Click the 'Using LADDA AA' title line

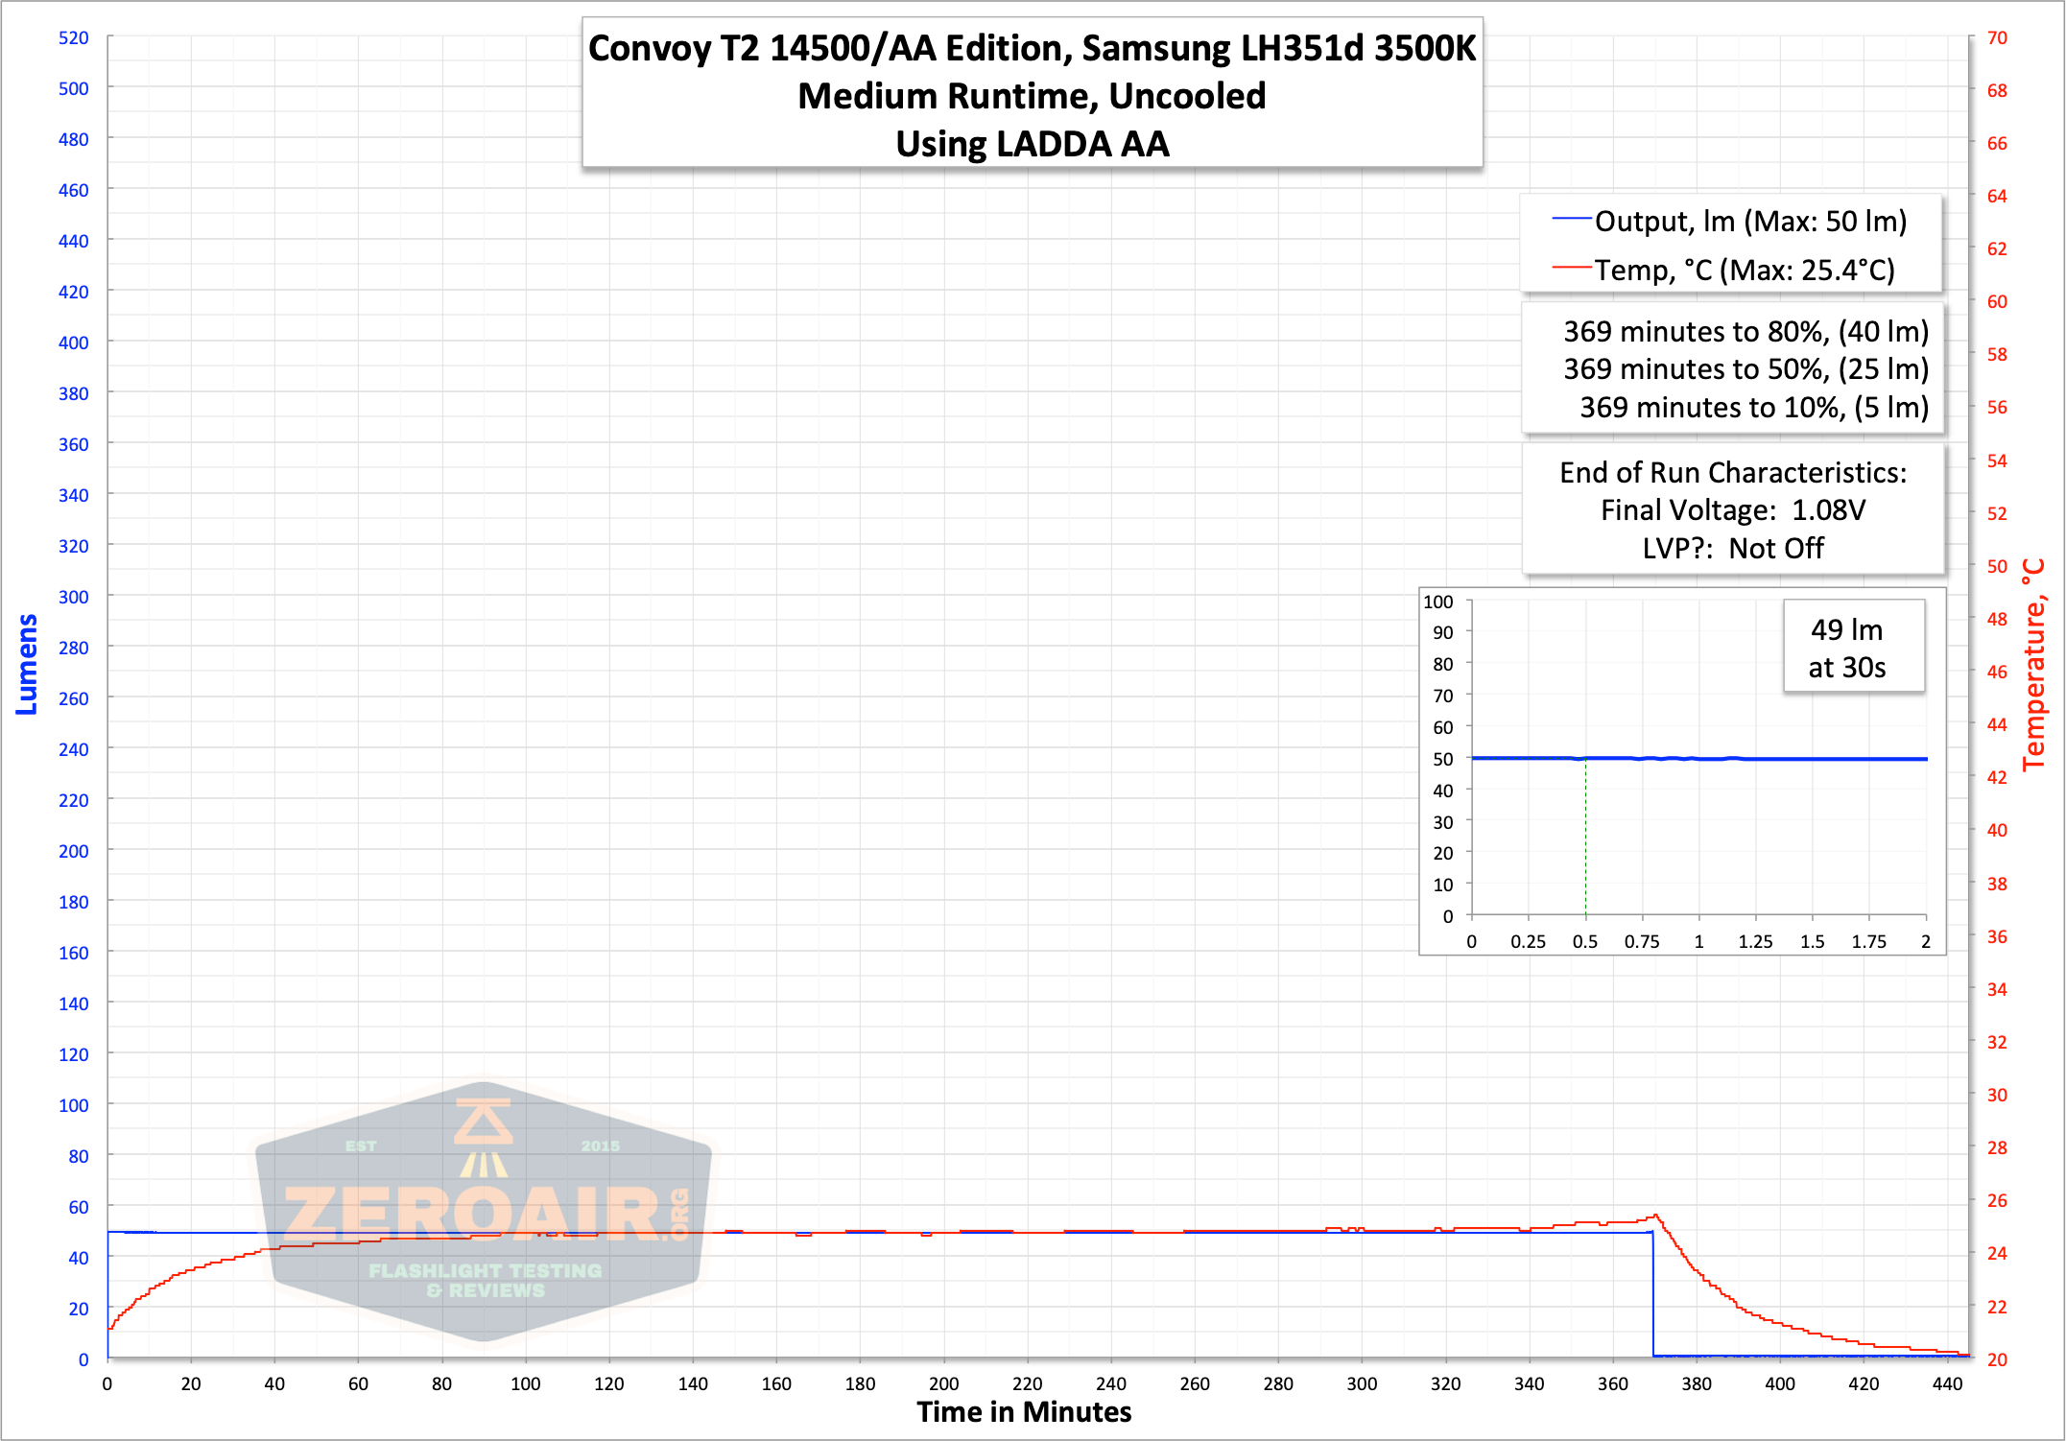(1032, 144)
